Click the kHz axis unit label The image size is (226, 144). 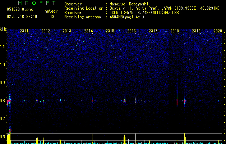pyautogui.click(x=3, y=29)
